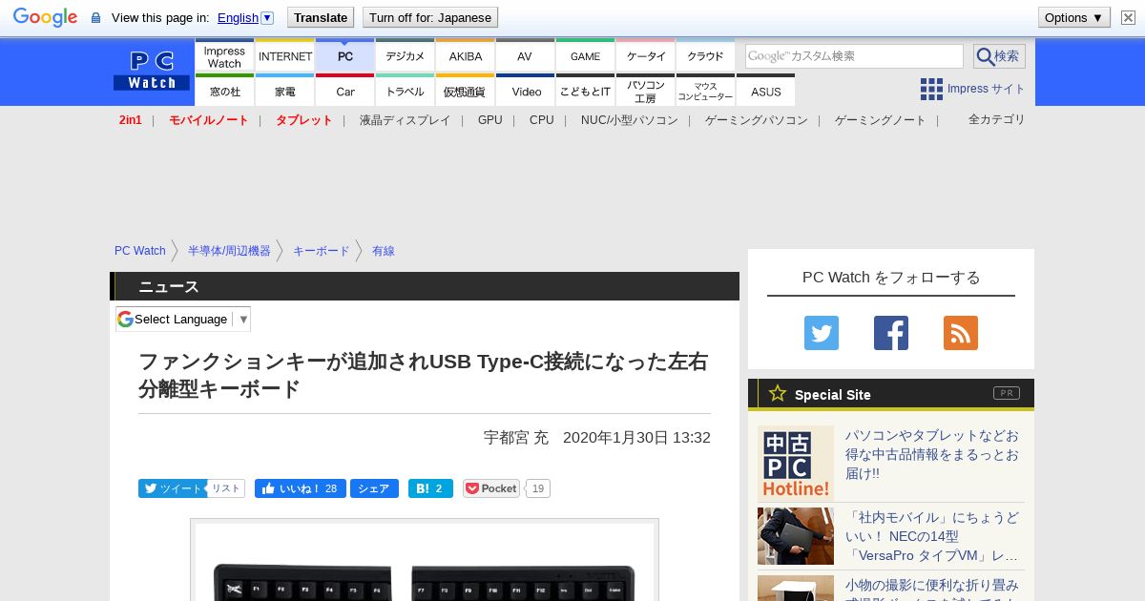The image size is (1145, 601).
Task: Save article with Pocket button
Action: pyautogui.click(x=491, y=488)
